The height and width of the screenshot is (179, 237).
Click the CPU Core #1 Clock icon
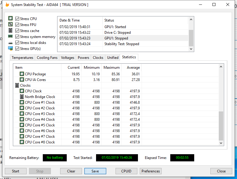pos(22,102)
